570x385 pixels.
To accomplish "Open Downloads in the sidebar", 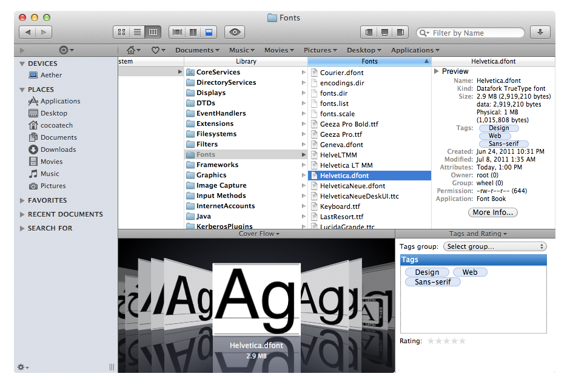I will (52, 150).
